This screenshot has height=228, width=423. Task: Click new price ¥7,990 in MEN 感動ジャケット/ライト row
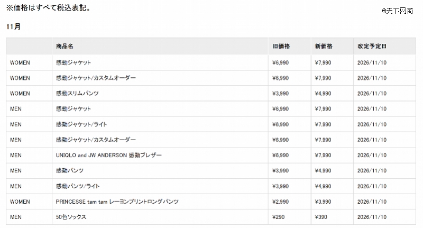[323, 124]
